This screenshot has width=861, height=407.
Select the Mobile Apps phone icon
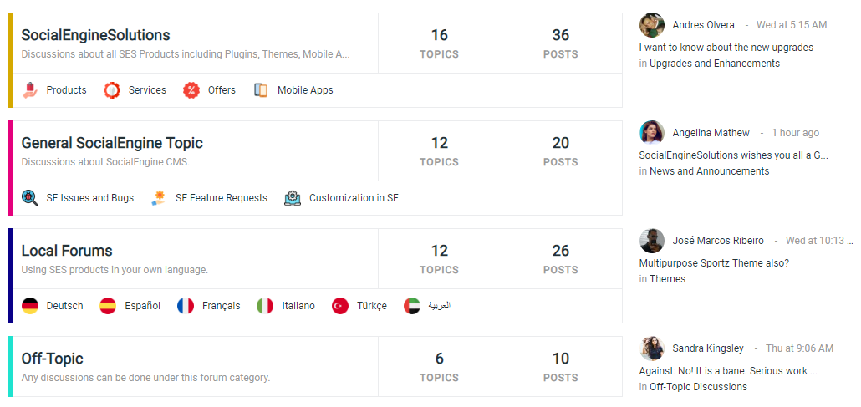tap(261, 90)
